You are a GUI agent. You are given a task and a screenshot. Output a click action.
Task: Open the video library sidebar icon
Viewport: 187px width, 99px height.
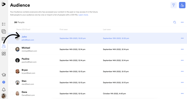tap(4, 32)
